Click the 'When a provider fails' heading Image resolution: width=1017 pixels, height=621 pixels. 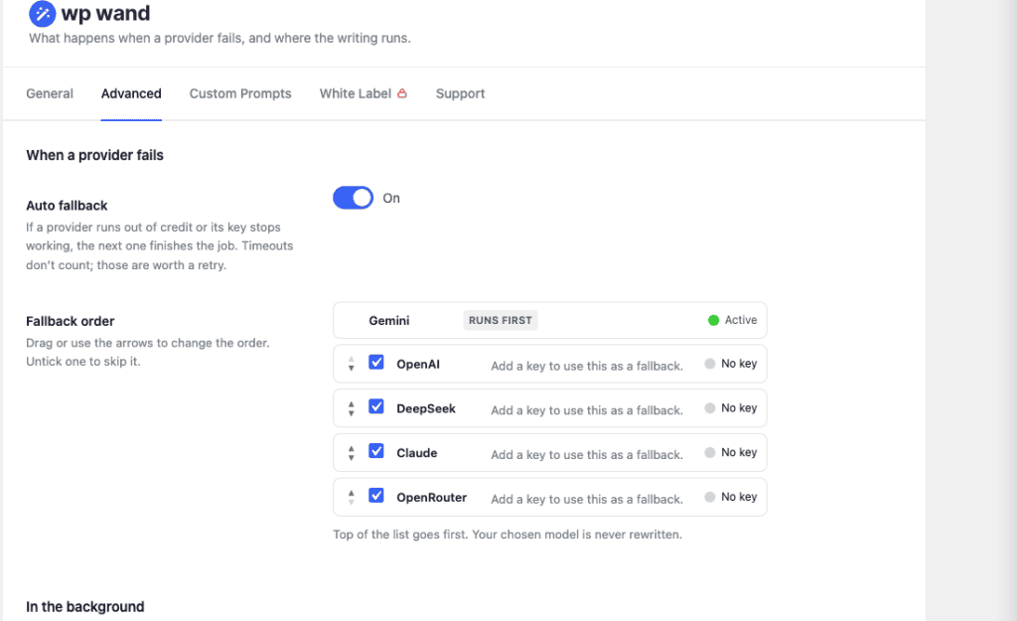click(94, 155)
